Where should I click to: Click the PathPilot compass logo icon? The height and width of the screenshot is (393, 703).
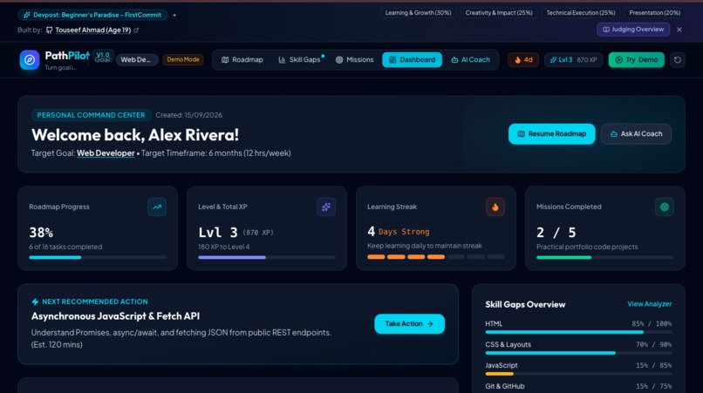30,59
